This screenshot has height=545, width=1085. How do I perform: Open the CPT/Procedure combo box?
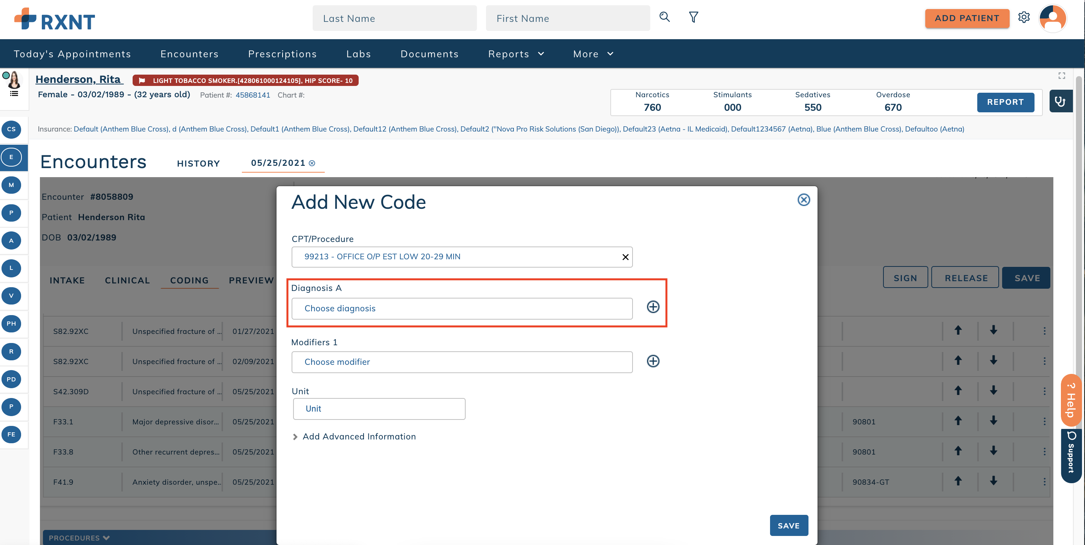462,257
